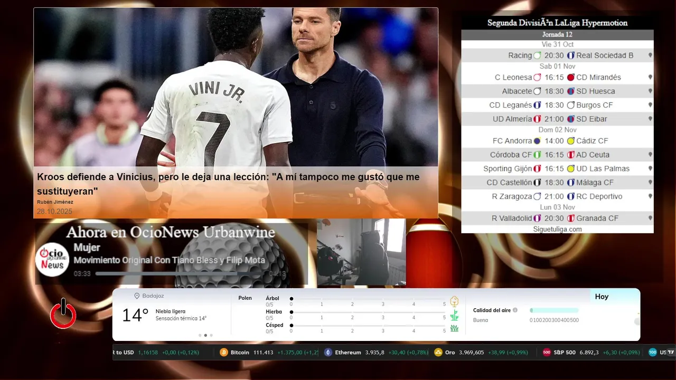This screenshot has width=676, height=380.
Task: Click the info icon next to Calidad del aire
Action: coord(515,310)
